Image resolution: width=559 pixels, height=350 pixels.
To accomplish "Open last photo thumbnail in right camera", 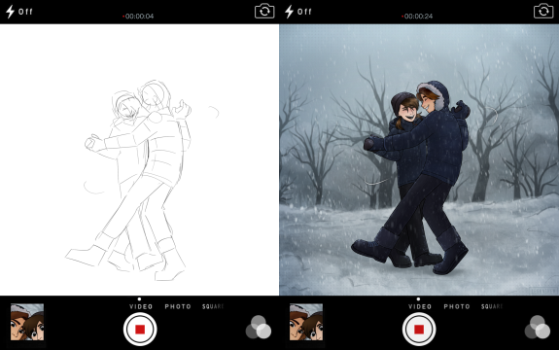I will point(306,322).
